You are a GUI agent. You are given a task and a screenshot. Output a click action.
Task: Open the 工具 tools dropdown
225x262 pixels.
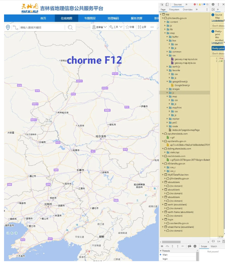(116, 27)
